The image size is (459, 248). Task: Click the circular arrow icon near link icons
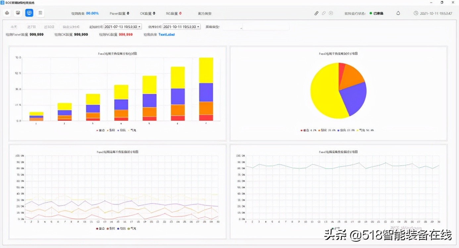(331, 13)
